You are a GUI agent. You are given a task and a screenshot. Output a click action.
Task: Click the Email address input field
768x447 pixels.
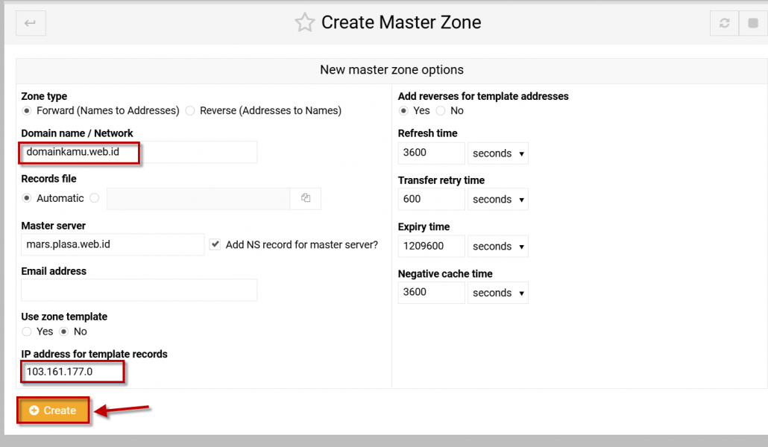139,290
